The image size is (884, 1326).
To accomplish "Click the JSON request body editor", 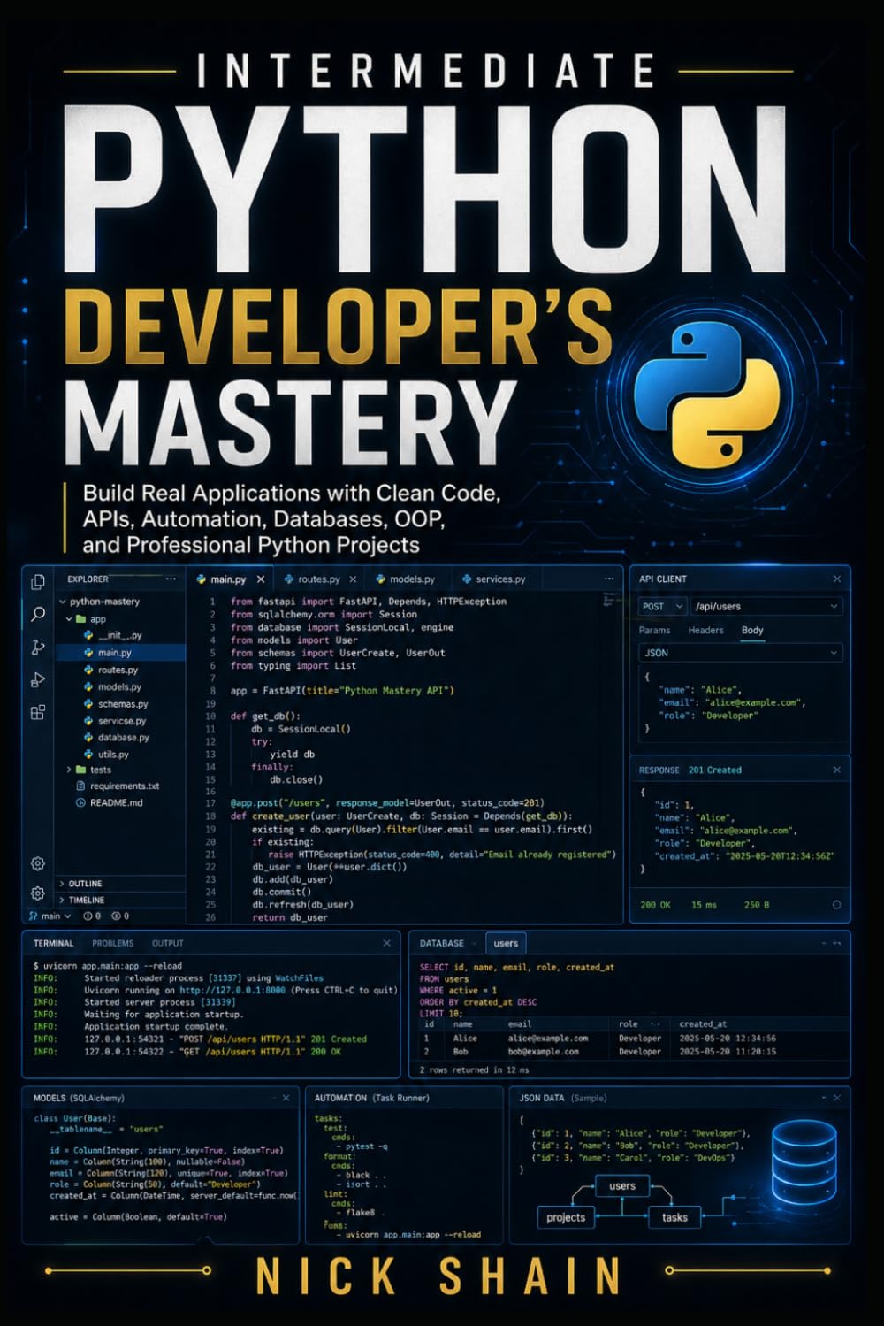I will (741, 702).
